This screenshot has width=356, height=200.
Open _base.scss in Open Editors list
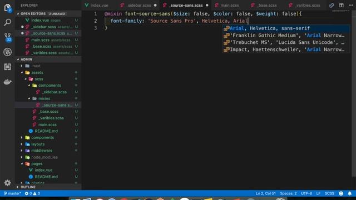tap(48, 47)
